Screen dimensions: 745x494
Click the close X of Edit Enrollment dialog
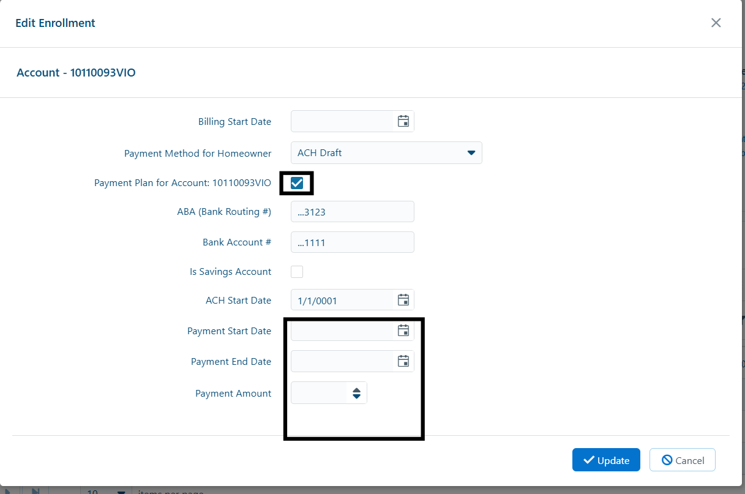(716, 23)
